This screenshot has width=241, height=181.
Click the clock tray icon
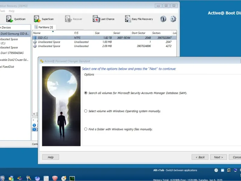(x=216, y=170)
